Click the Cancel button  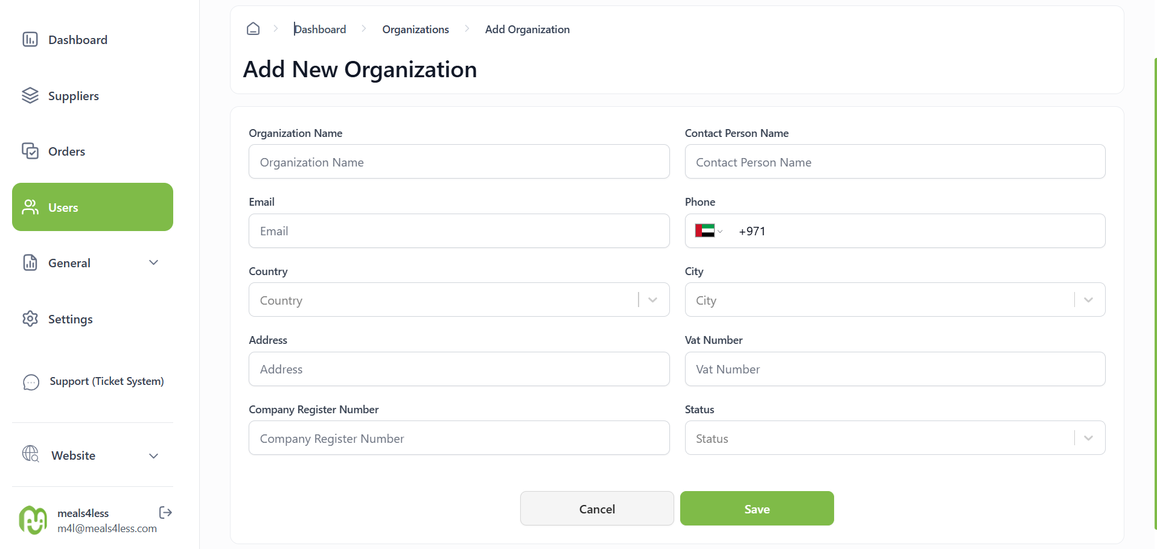click(x=597, y=509)
